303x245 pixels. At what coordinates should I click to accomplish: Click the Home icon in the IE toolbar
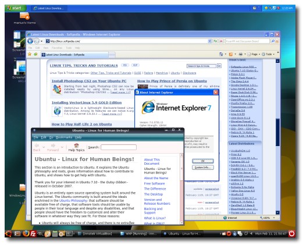click(221, 54)
